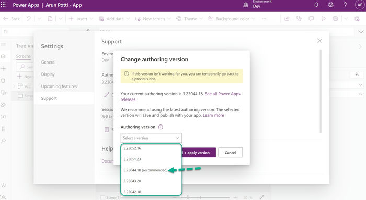This screenshot has width=366, height=200.
Task: Open the AP account avatar
Action: pyautogui.click(x=360, y=5)
